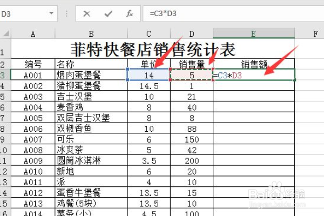The image size is (324, 216).
Task: Select row 5 header
Action: (x=5, y=96)
